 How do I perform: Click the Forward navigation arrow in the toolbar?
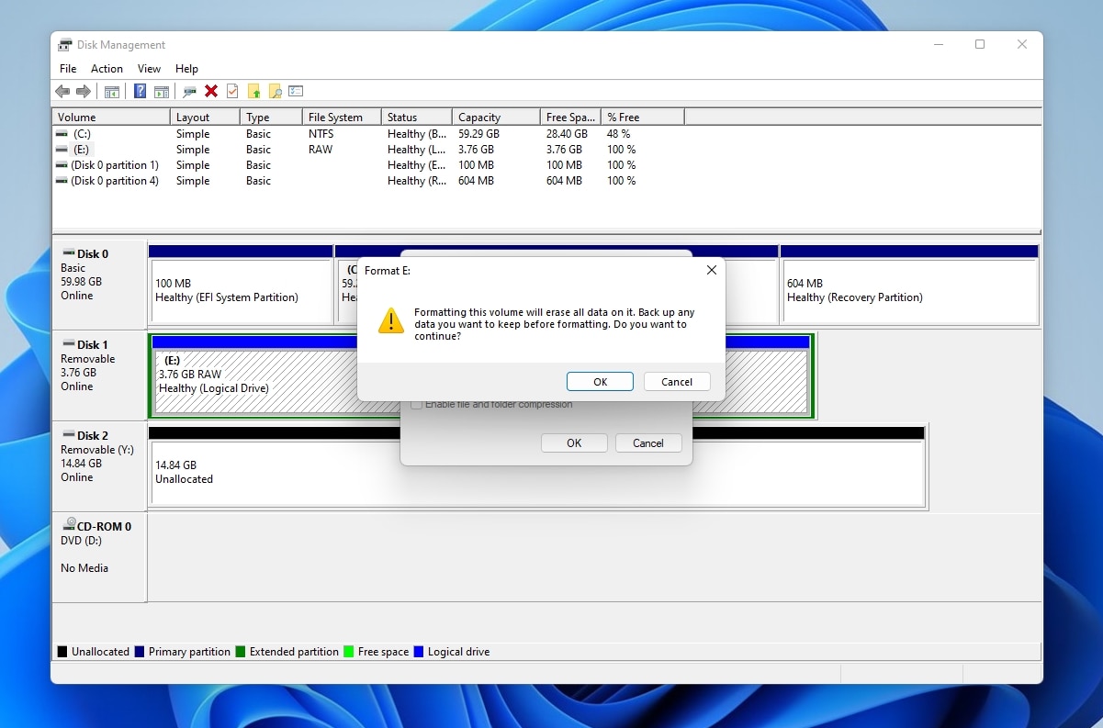83,91
